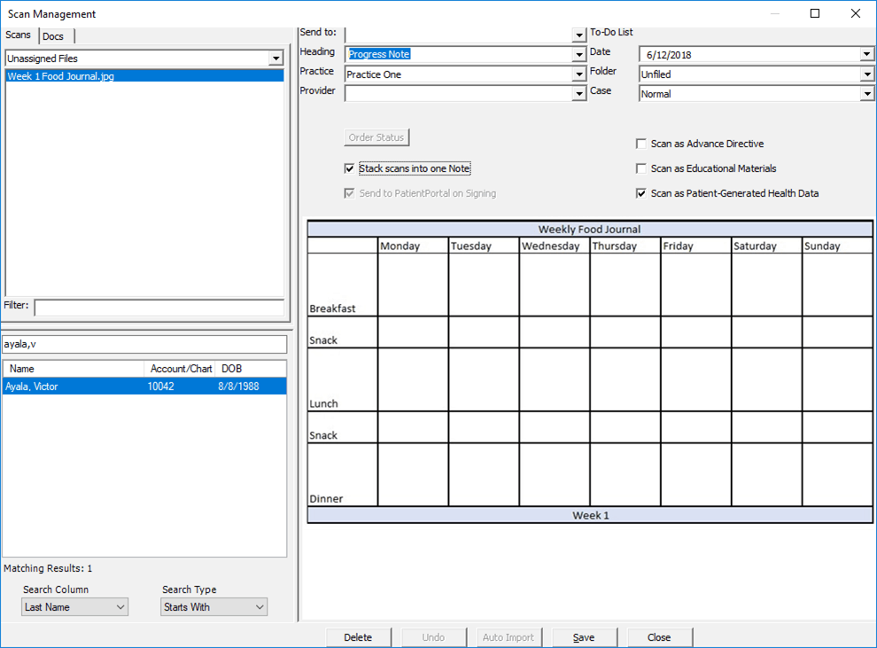Switch to the Docs tab
This screenshot has height=648, width=877.
pyautogui.click(x=54, y=36)
